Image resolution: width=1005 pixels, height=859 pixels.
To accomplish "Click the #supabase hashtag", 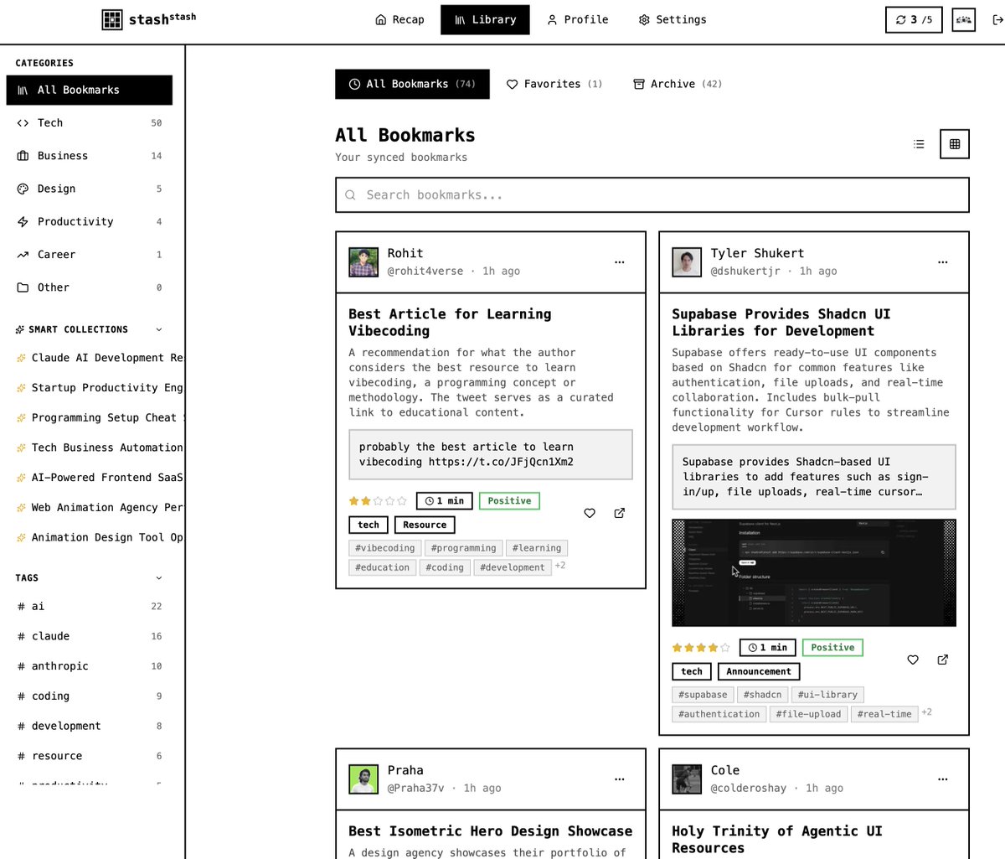I will [x=703, y=695].
